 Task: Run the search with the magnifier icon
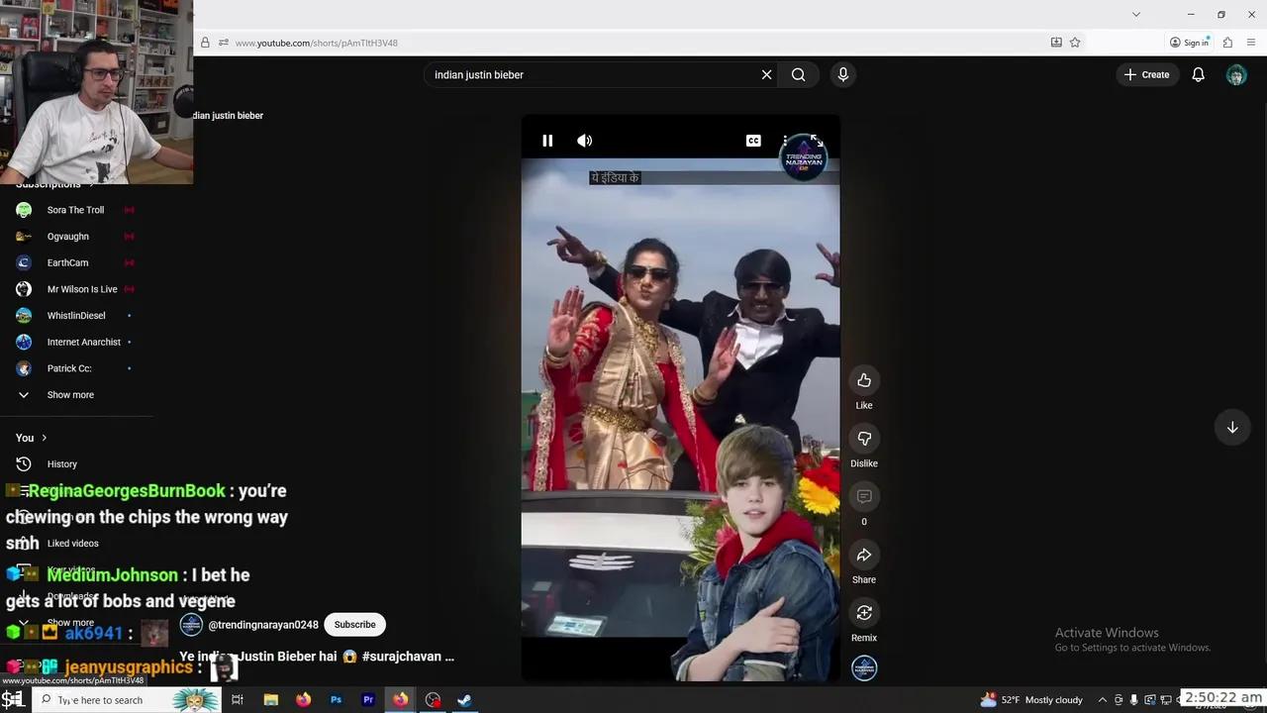click(x=798, y=74)
